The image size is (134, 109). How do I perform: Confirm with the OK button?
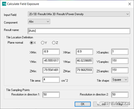pyautogui.click(x=83, y=104)
